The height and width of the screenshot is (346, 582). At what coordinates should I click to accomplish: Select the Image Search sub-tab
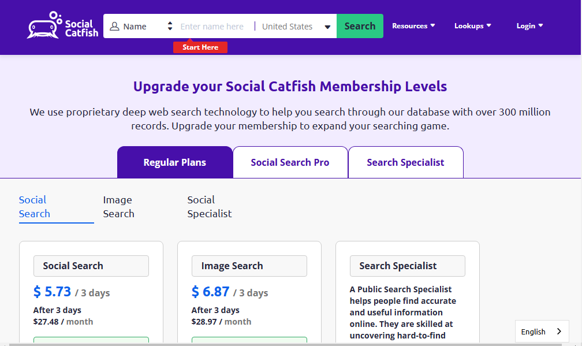click(119, 207)
